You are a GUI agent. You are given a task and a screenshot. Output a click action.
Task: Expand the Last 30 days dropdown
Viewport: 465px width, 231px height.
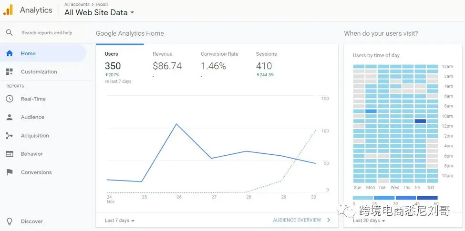(x=369, y=221)
